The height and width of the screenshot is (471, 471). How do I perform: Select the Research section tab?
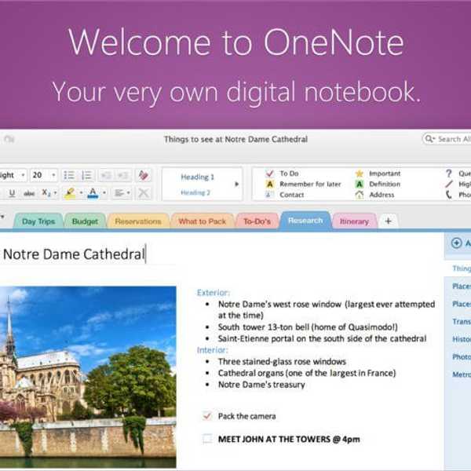coord(305,221)
